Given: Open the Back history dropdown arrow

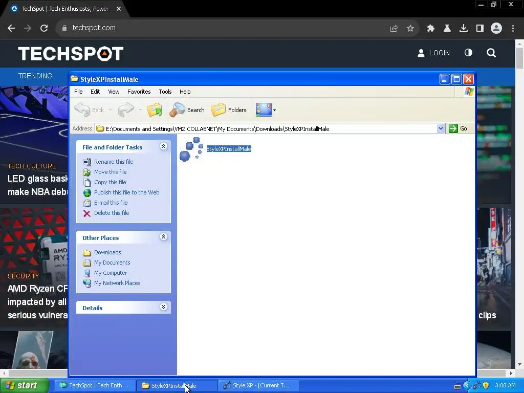Looking at the screenshot, I should (x=110, y=110).
